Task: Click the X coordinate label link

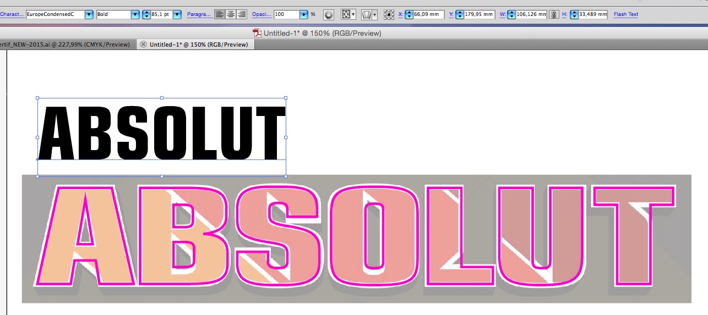Action: point(401,14)
